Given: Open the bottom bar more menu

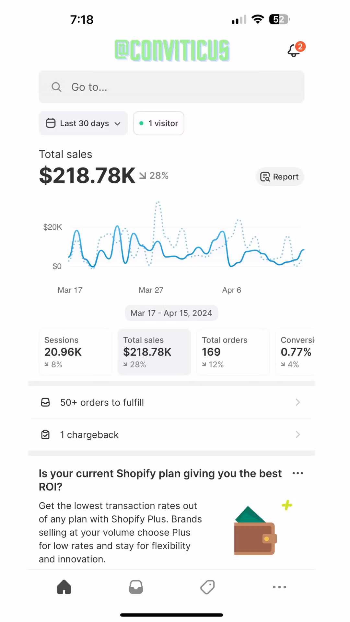Looking at the screenshot, I should [279, 587].
